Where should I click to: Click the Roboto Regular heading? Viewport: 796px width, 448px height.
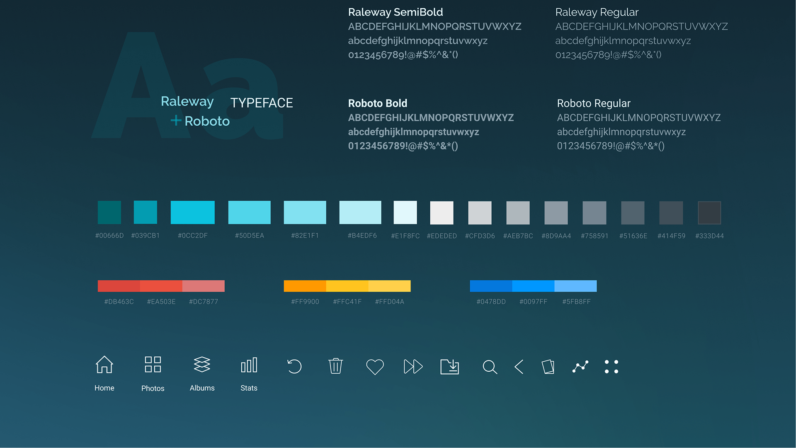594,104
